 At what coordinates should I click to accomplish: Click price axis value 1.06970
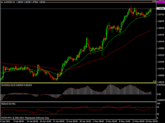tap(161, 21)
